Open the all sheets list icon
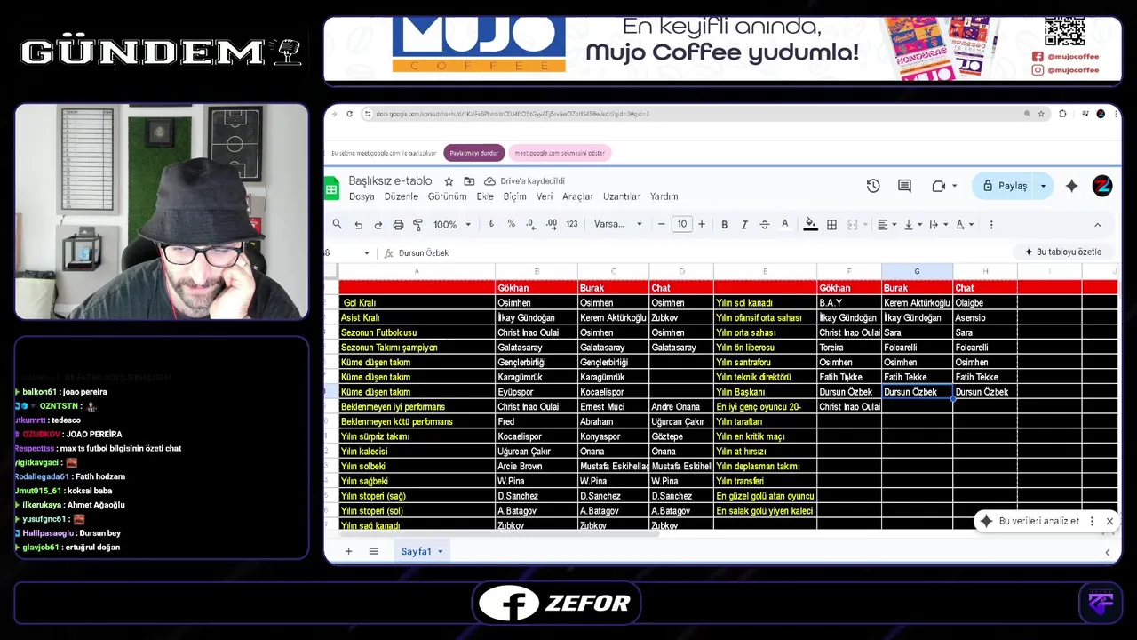1137x640 pixels. (374, 551)
